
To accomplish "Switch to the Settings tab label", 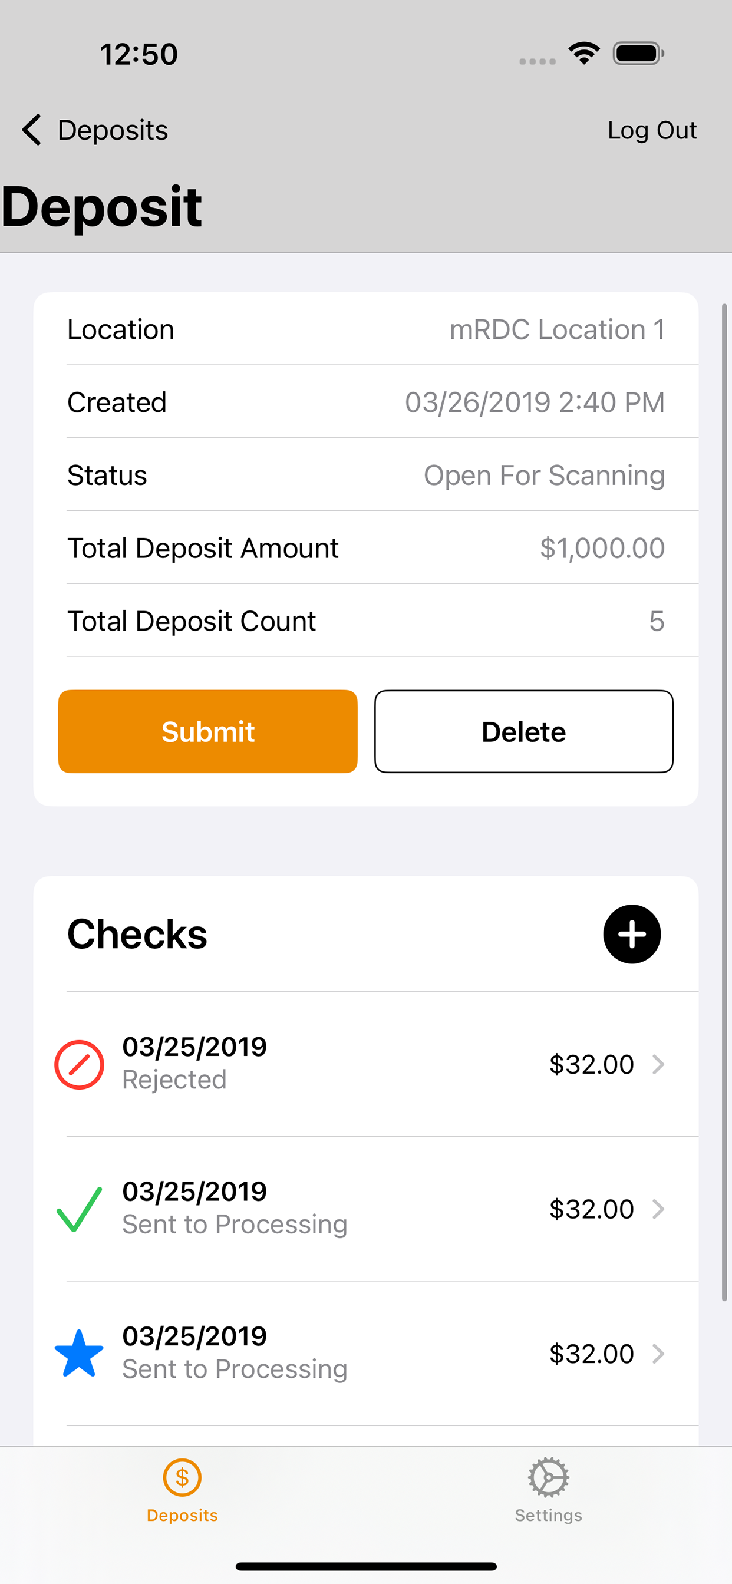I will point(548,1515).
